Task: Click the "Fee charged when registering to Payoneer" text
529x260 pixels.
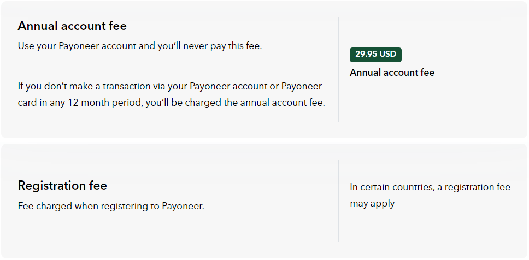Action: coord(111,206)
